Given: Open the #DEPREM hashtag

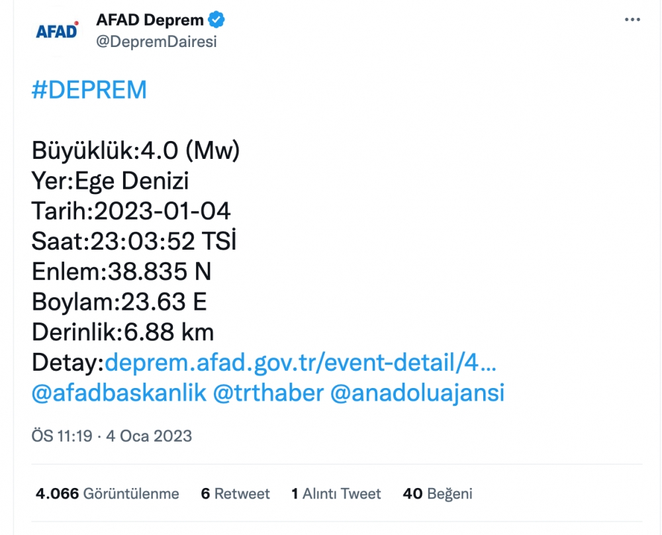Looking at the screenshot, I should click(x=89, y=90).
